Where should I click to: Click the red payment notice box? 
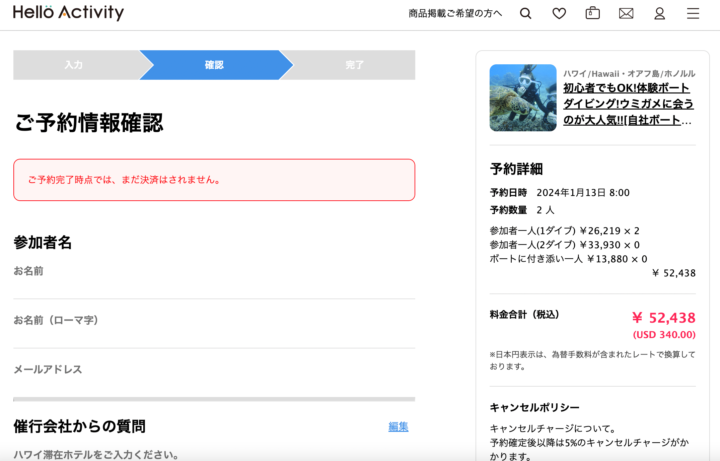214,180
